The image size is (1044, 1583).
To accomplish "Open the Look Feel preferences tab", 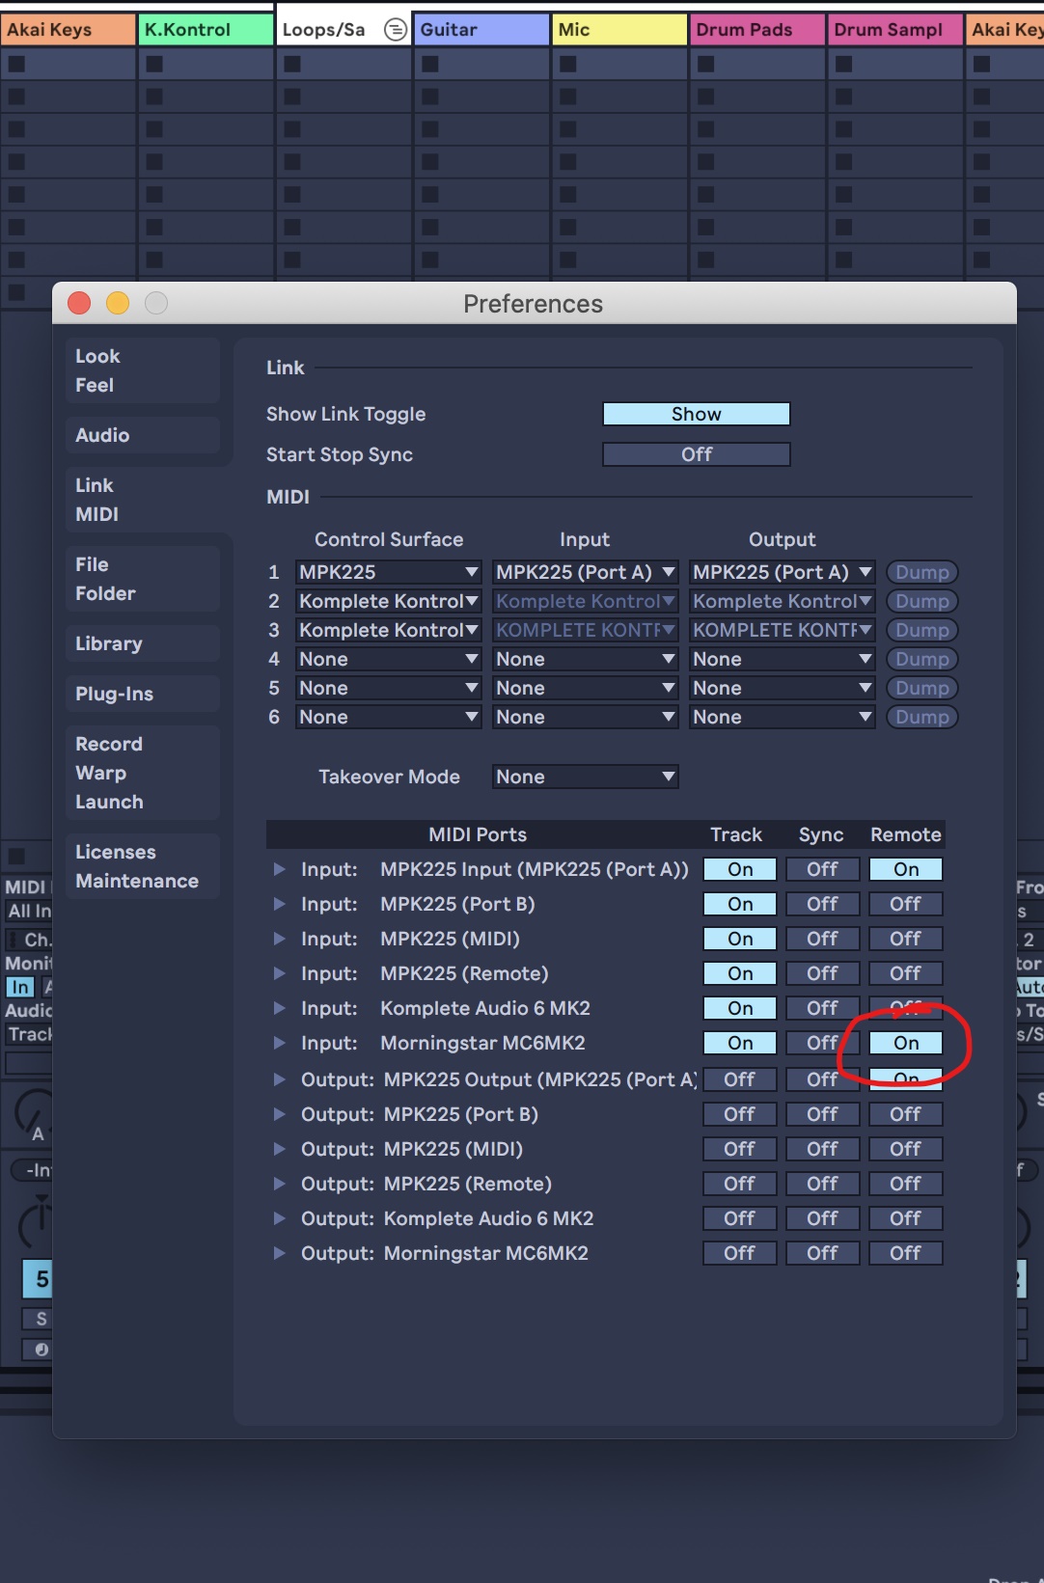I will [143, 370].
